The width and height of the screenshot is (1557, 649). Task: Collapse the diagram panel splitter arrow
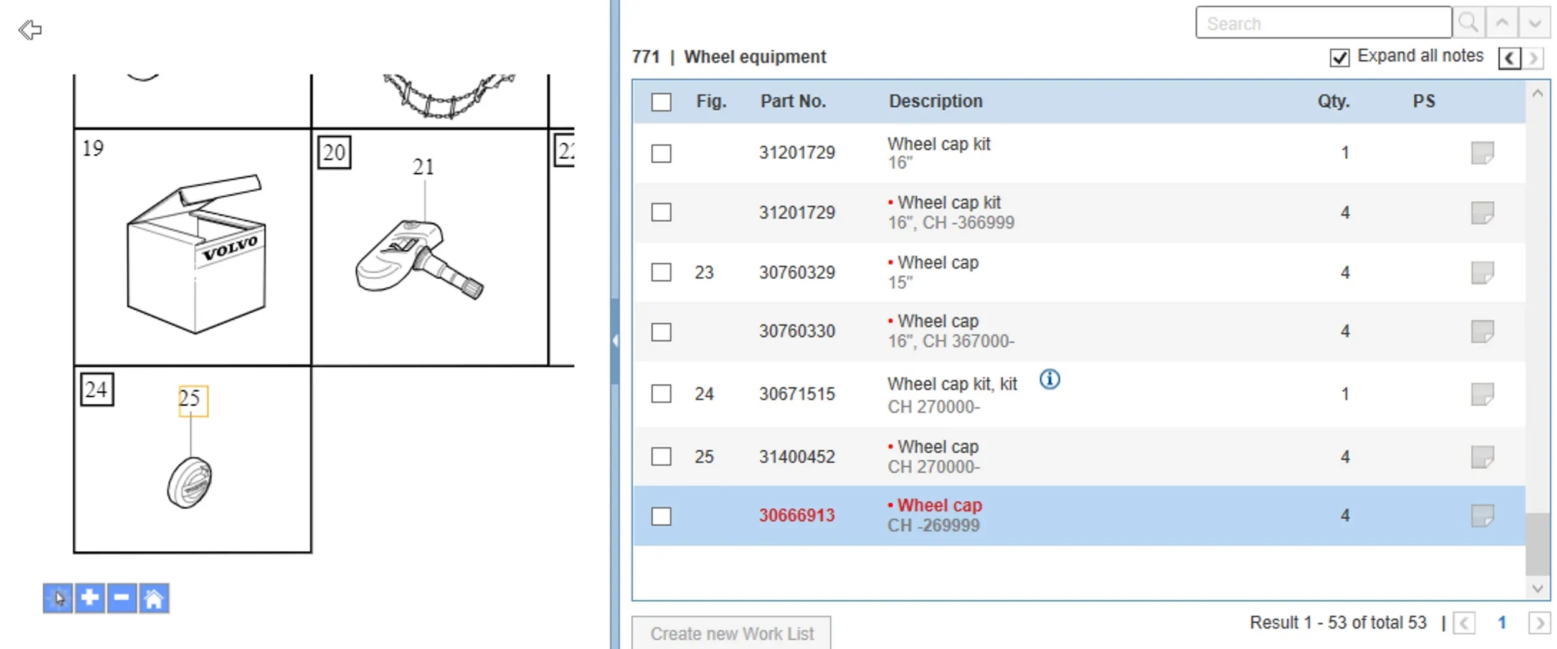[615, 341]
